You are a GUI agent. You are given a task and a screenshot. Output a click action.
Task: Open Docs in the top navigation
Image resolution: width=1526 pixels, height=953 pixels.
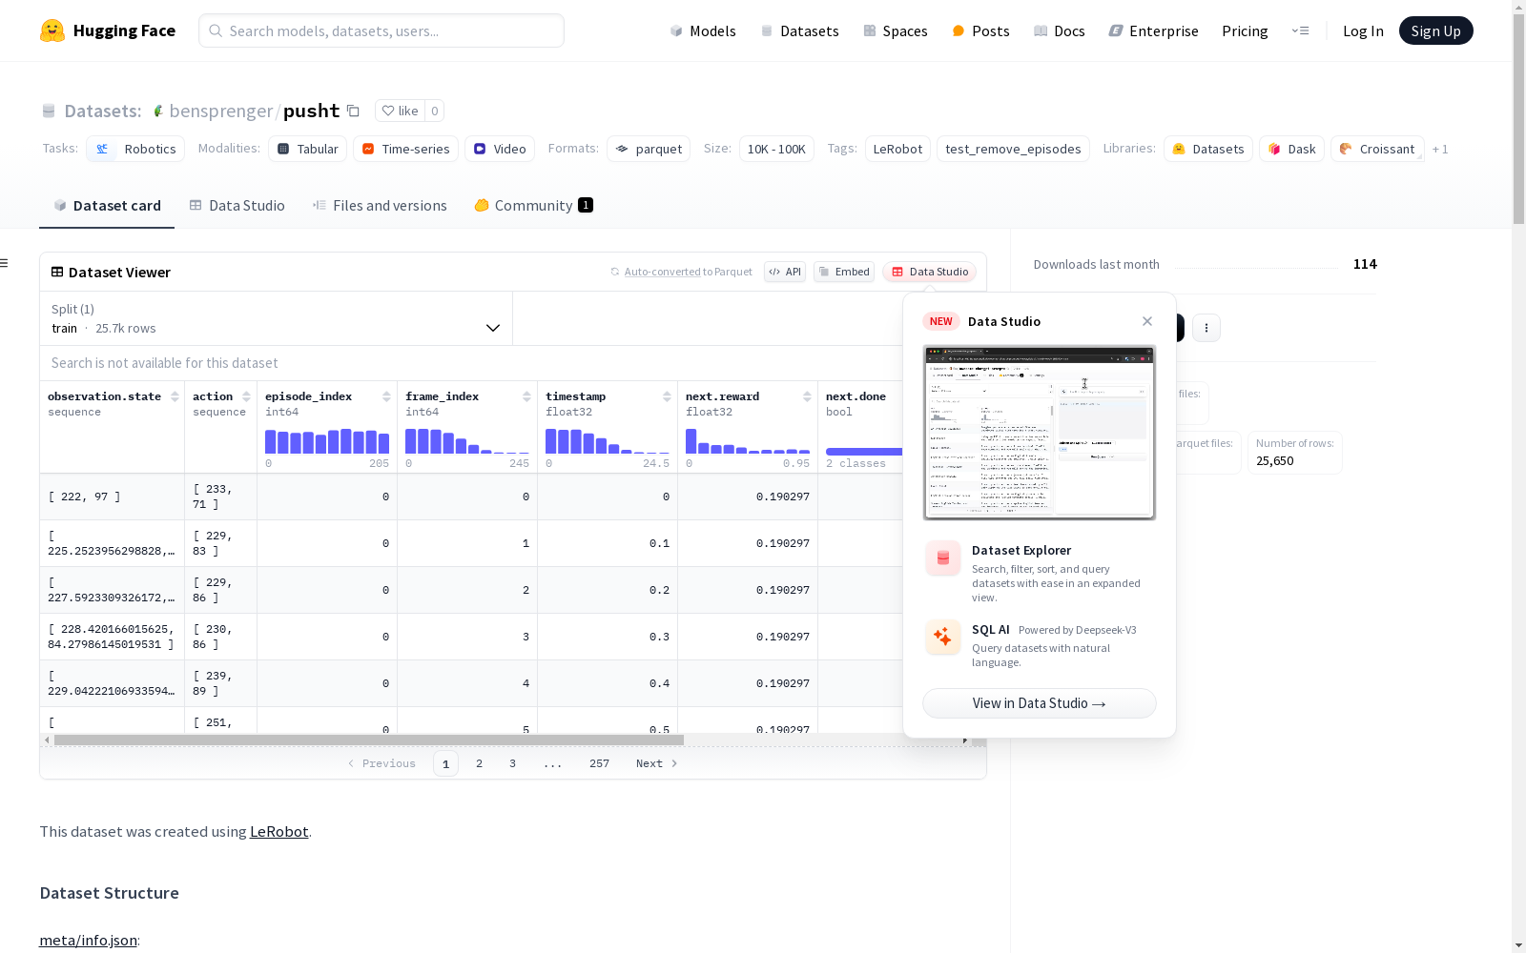(1060, 31)
